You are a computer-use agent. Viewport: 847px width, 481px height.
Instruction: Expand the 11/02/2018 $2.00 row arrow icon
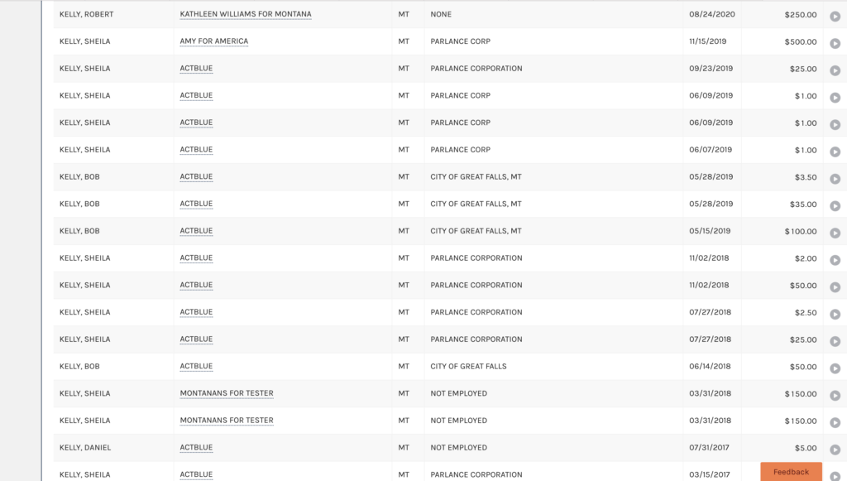[835, 260]
